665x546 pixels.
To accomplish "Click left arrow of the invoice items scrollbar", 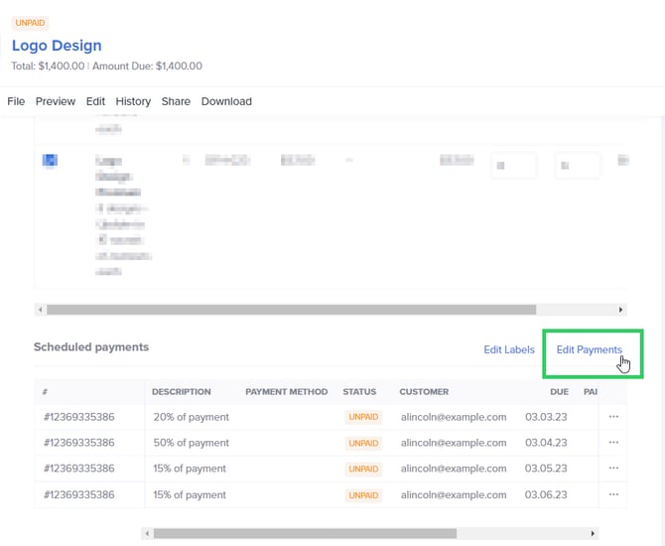I will (41, 310).
